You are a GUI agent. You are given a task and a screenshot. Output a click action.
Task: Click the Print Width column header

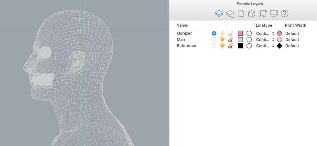click(296, 25)
